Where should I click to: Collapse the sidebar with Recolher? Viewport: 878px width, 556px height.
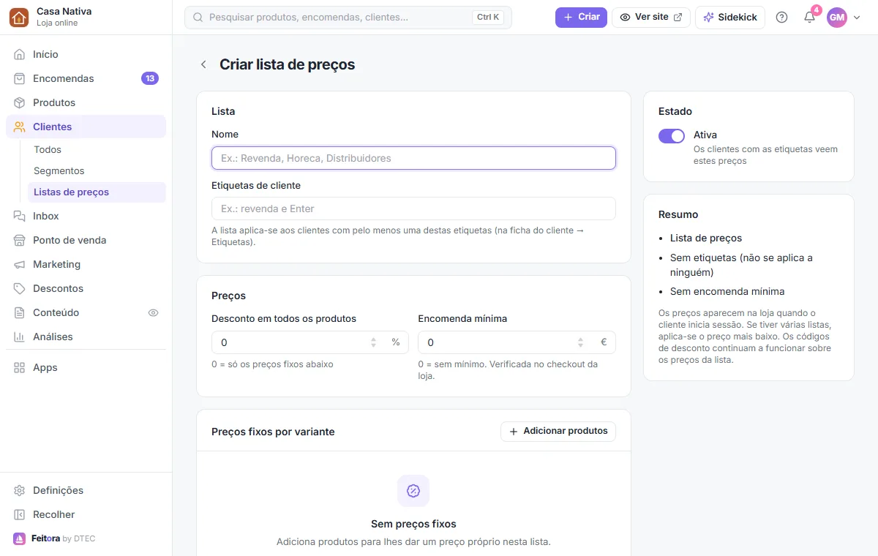[x=86, y=514]
